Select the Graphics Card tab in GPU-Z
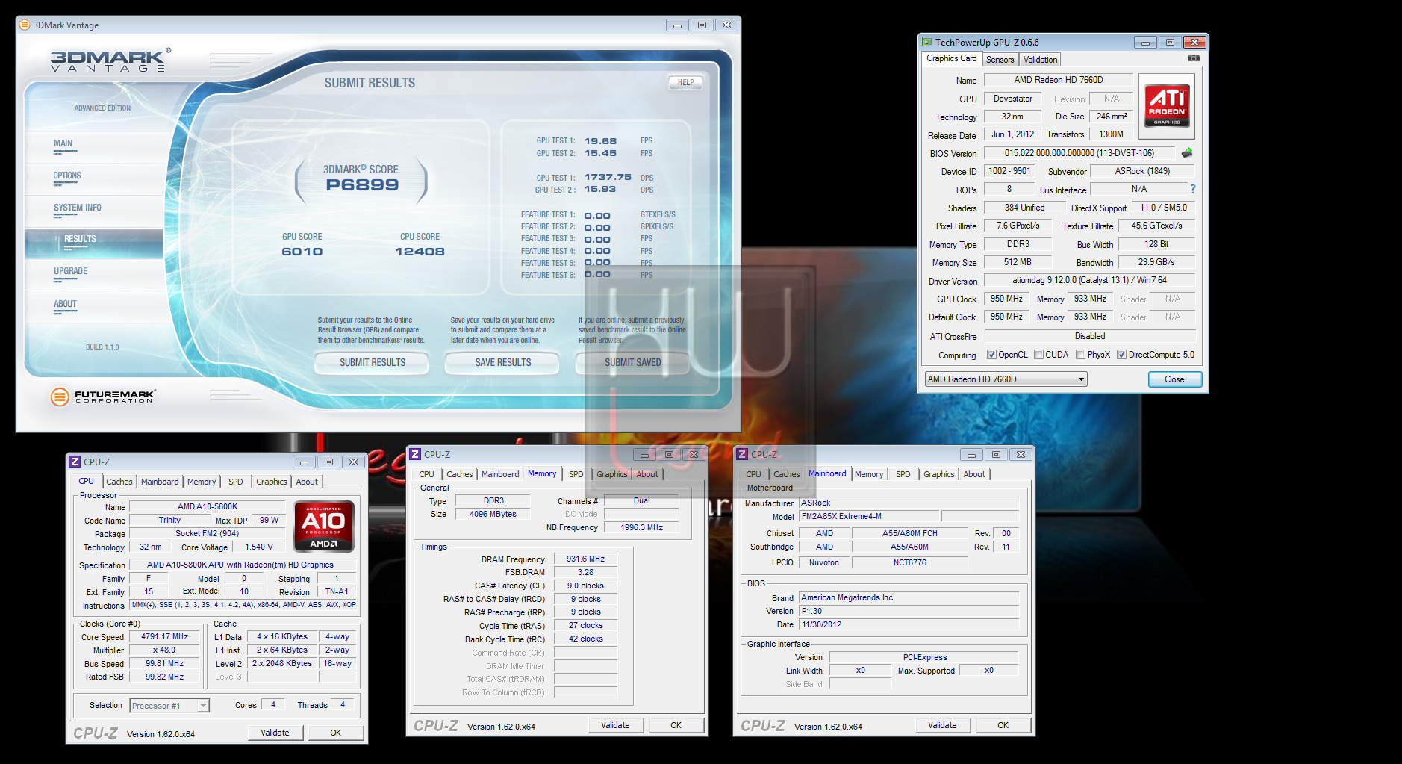Image resolution: width=1402 pixels, height=764 pixels. (x=951, y=58)
